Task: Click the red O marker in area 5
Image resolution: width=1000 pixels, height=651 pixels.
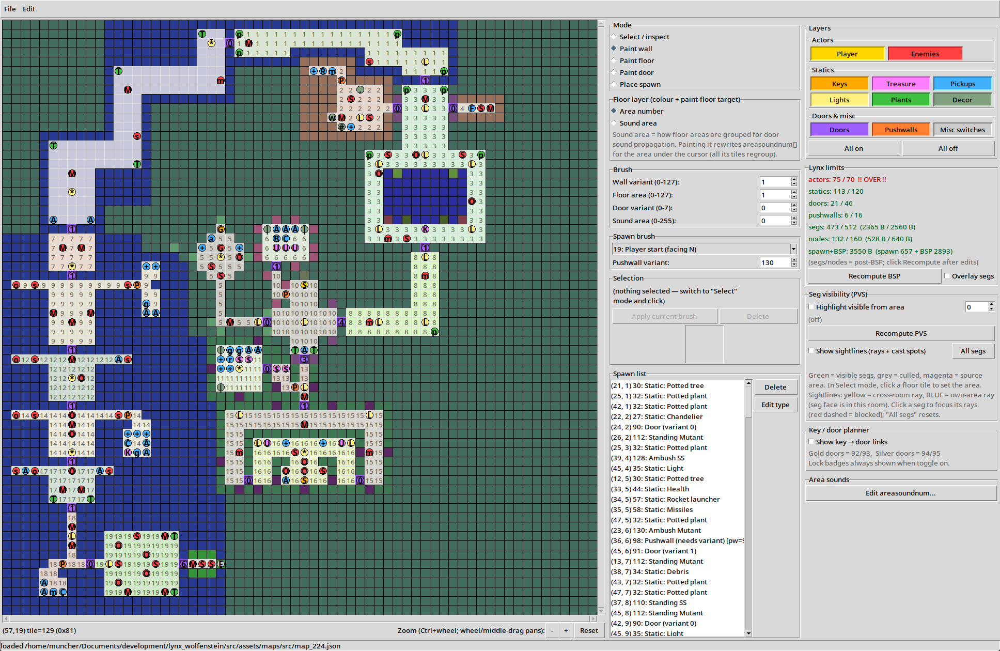Action: tap(239, 257)
